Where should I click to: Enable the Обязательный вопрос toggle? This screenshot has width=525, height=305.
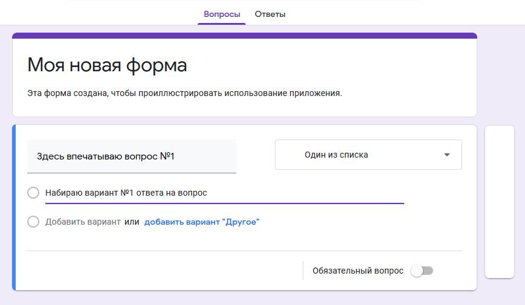(422, 271)
